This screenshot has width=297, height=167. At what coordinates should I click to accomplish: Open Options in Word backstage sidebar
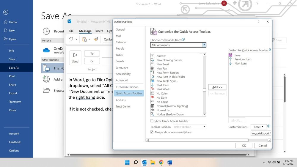tap(14, 150)
